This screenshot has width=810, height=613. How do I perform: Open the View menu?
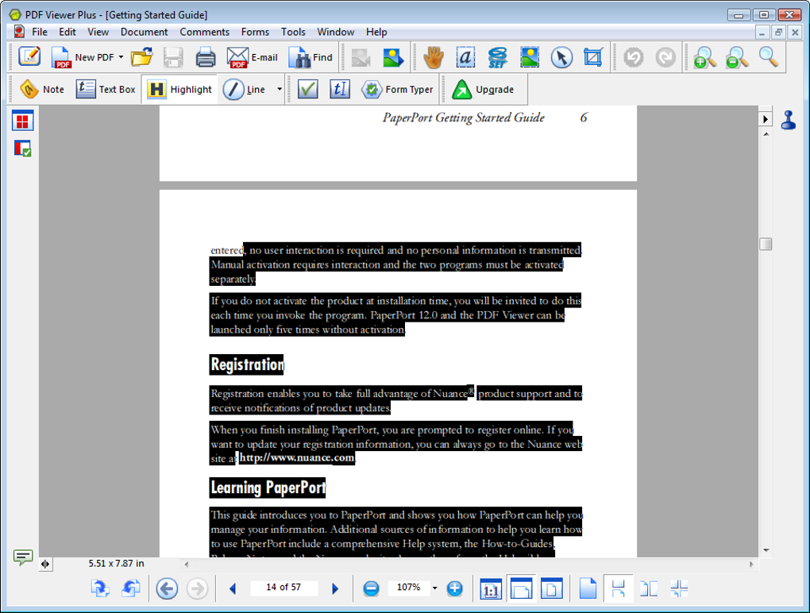click(98, 32)
